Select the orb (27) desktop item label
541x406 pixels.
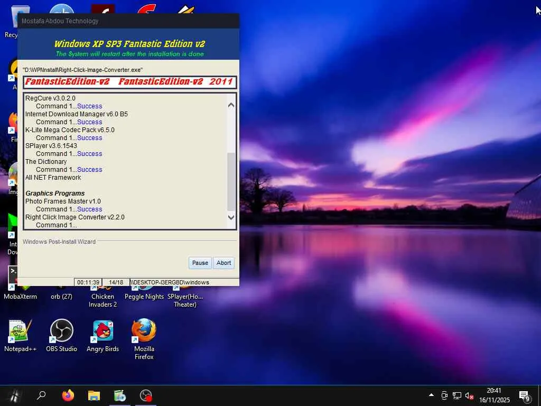(61, 297)
